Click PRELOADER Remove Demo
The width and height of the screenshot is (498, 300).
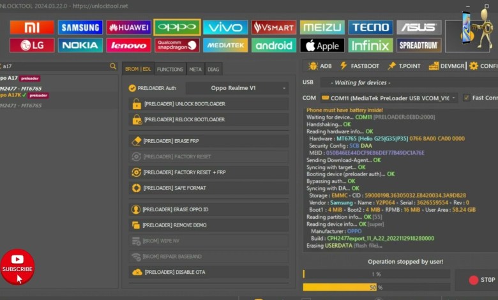[209, 225]
